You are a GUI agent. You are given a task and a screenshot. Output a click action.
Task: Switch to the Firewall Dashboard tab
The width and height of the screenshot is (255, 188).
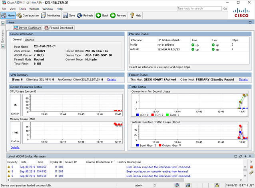pyautogui.click(x=59, y=28)
